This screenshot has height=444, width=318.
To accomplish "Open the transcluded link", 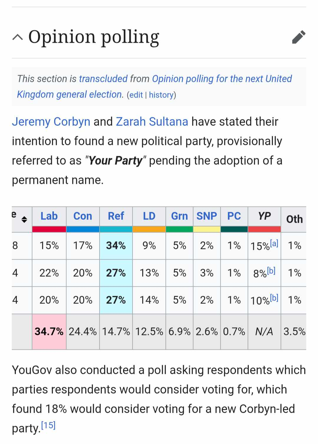I will click(x=103, y=79).
